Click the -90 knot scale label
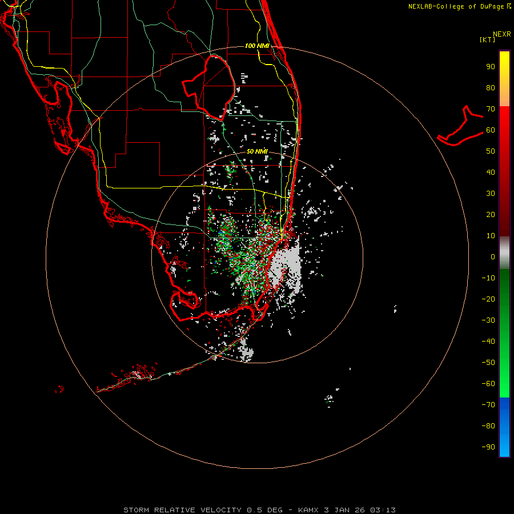Screen dimensions: 514x514 pos(488,447)
